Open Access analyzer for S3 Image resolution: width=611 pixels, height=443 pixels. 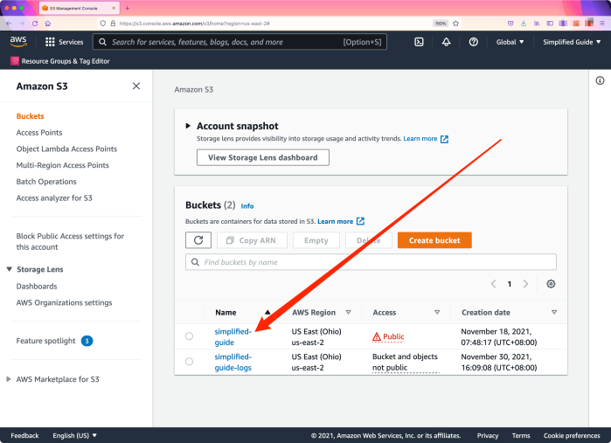point(54,198)
